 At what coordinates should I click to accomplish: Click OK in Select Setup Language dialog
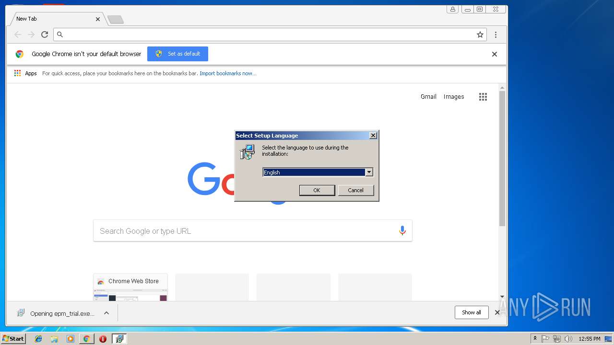coord(317,190)
